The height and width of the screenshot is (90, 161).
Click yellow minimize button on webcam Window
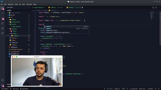point(15,57)
